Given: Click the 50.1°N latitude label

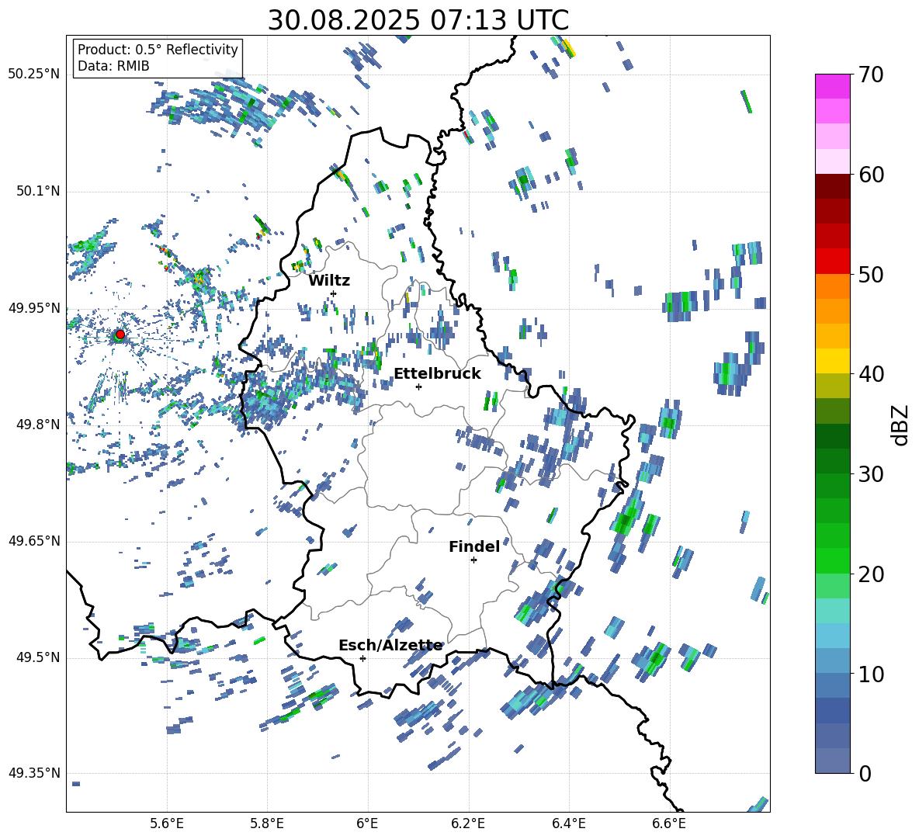Looking at the screenshot, I should pyautogui.click(x=38, y=192).
